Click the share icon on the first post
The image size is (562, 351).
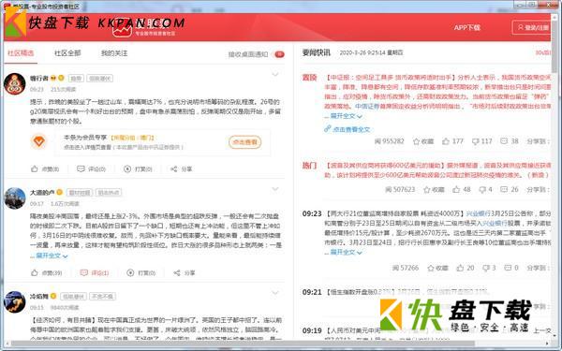point(174,168)
